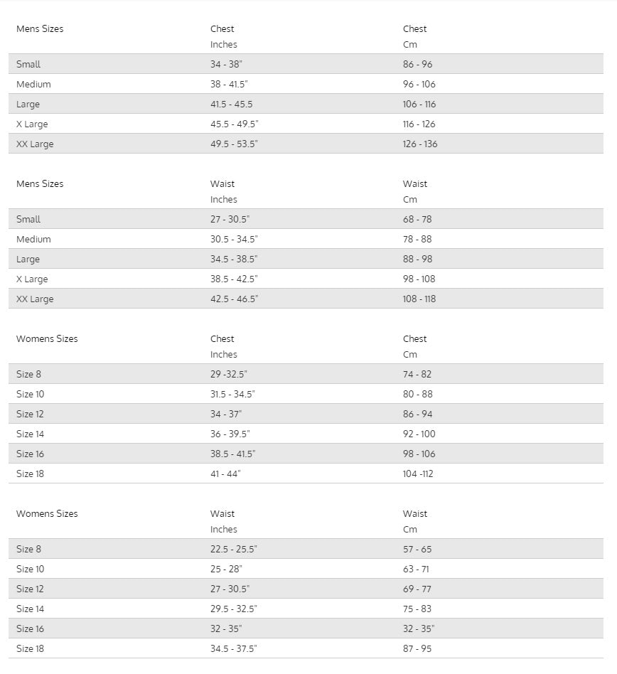The image size is (617, 674).
Task: Select the 22.5 - 25.5" Size 8 waist value
Action: click(234, 549)
